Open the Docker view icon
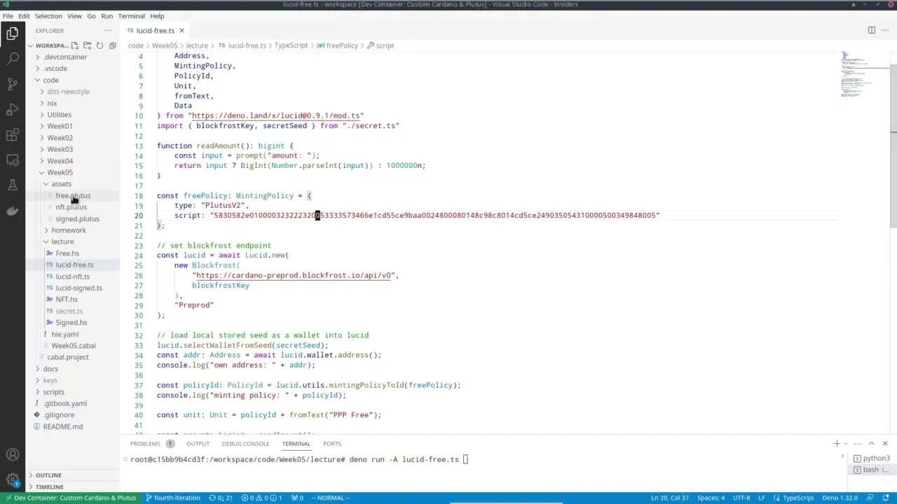This screenshot has width=897, height=504. coord(13,211)
